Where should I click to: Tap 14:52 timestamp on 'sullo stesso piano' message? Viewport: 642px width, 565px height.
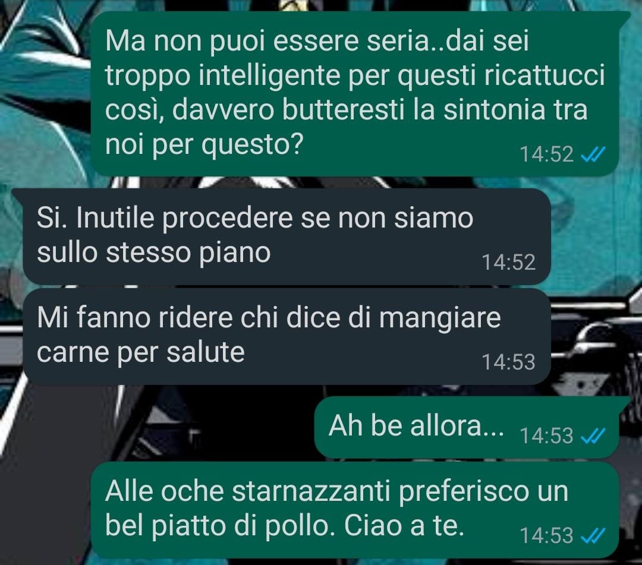(508, 262)
